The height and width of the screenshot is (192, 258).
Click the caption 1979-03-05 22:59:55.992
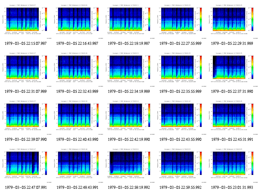tap(181, 187)
